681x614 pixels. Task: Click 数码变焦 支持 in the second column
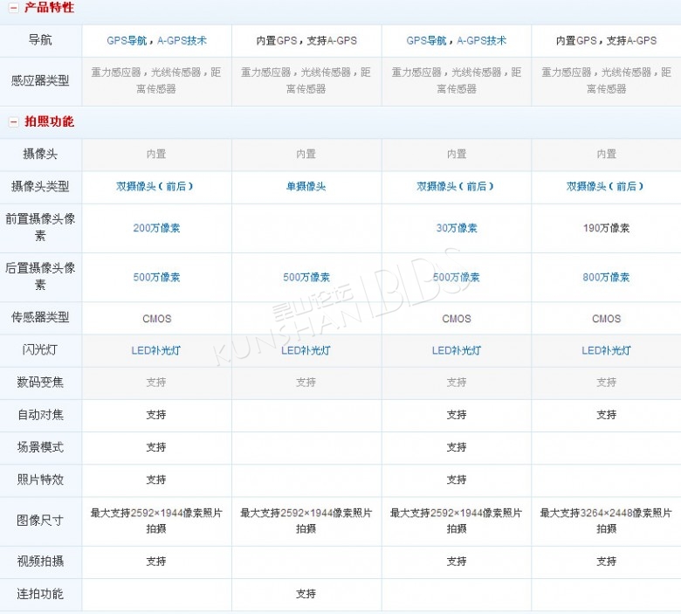point(306,383)
